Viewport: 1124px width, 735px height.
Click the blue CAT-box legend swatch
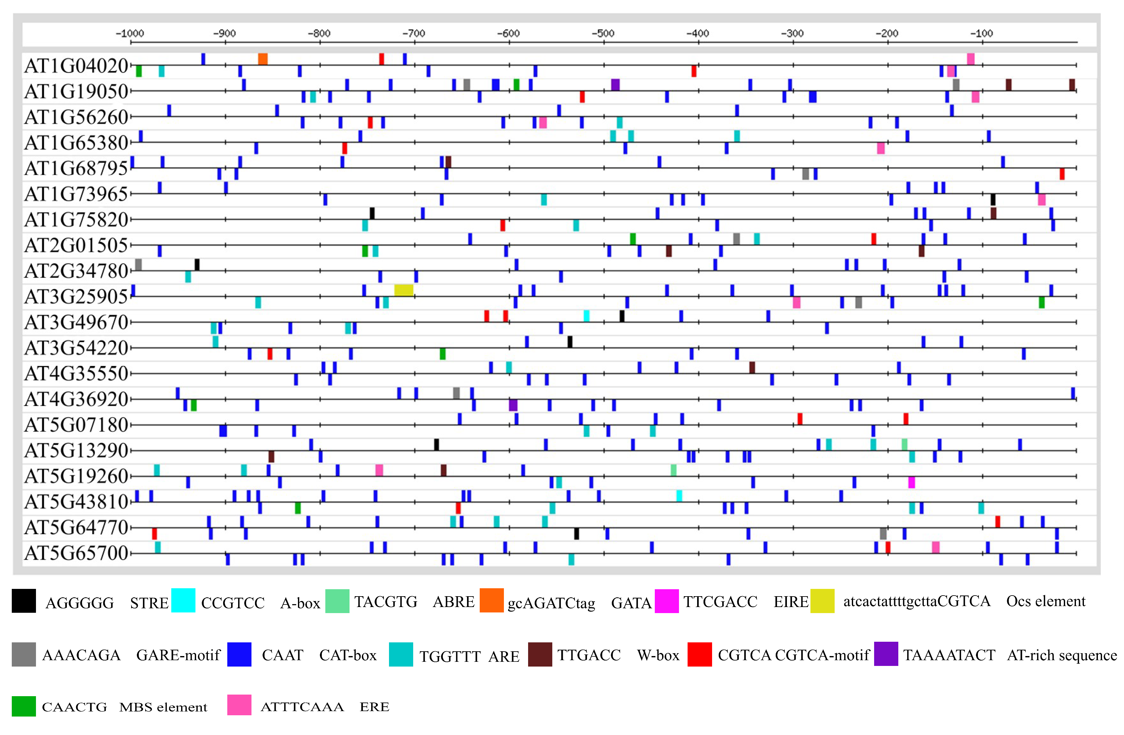click(x=239, y=654)
